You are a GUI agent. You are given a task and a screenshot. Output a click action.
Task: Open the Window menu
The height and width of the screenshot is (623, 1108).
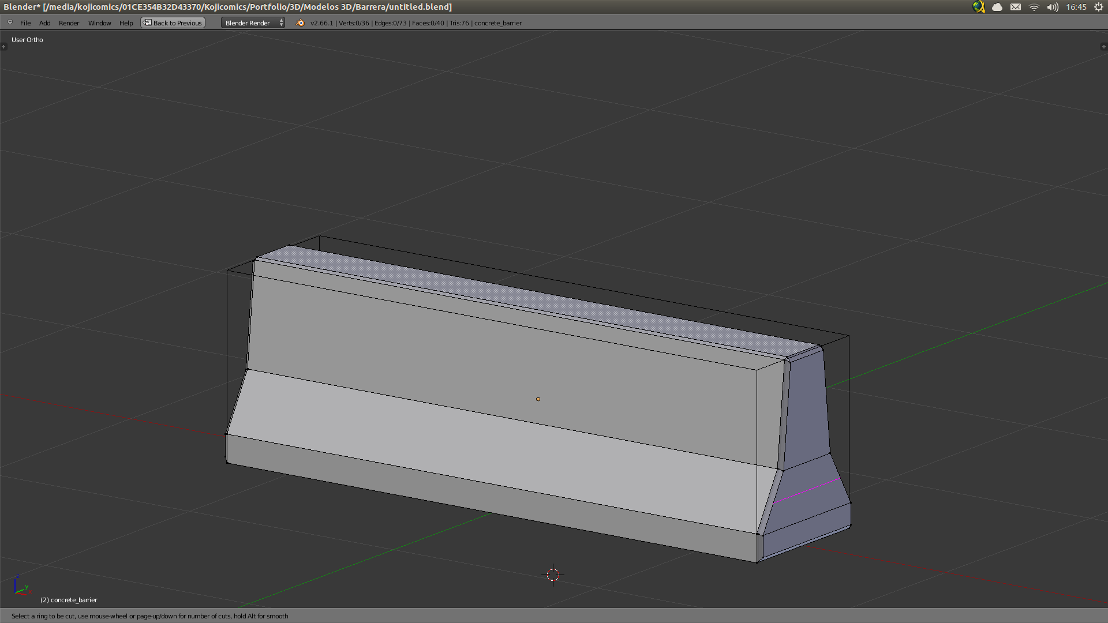point(99,23)
